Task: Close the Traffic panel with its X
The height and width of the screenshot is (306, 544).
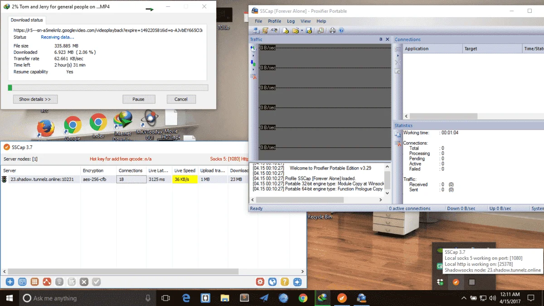Action: point(388,39)
